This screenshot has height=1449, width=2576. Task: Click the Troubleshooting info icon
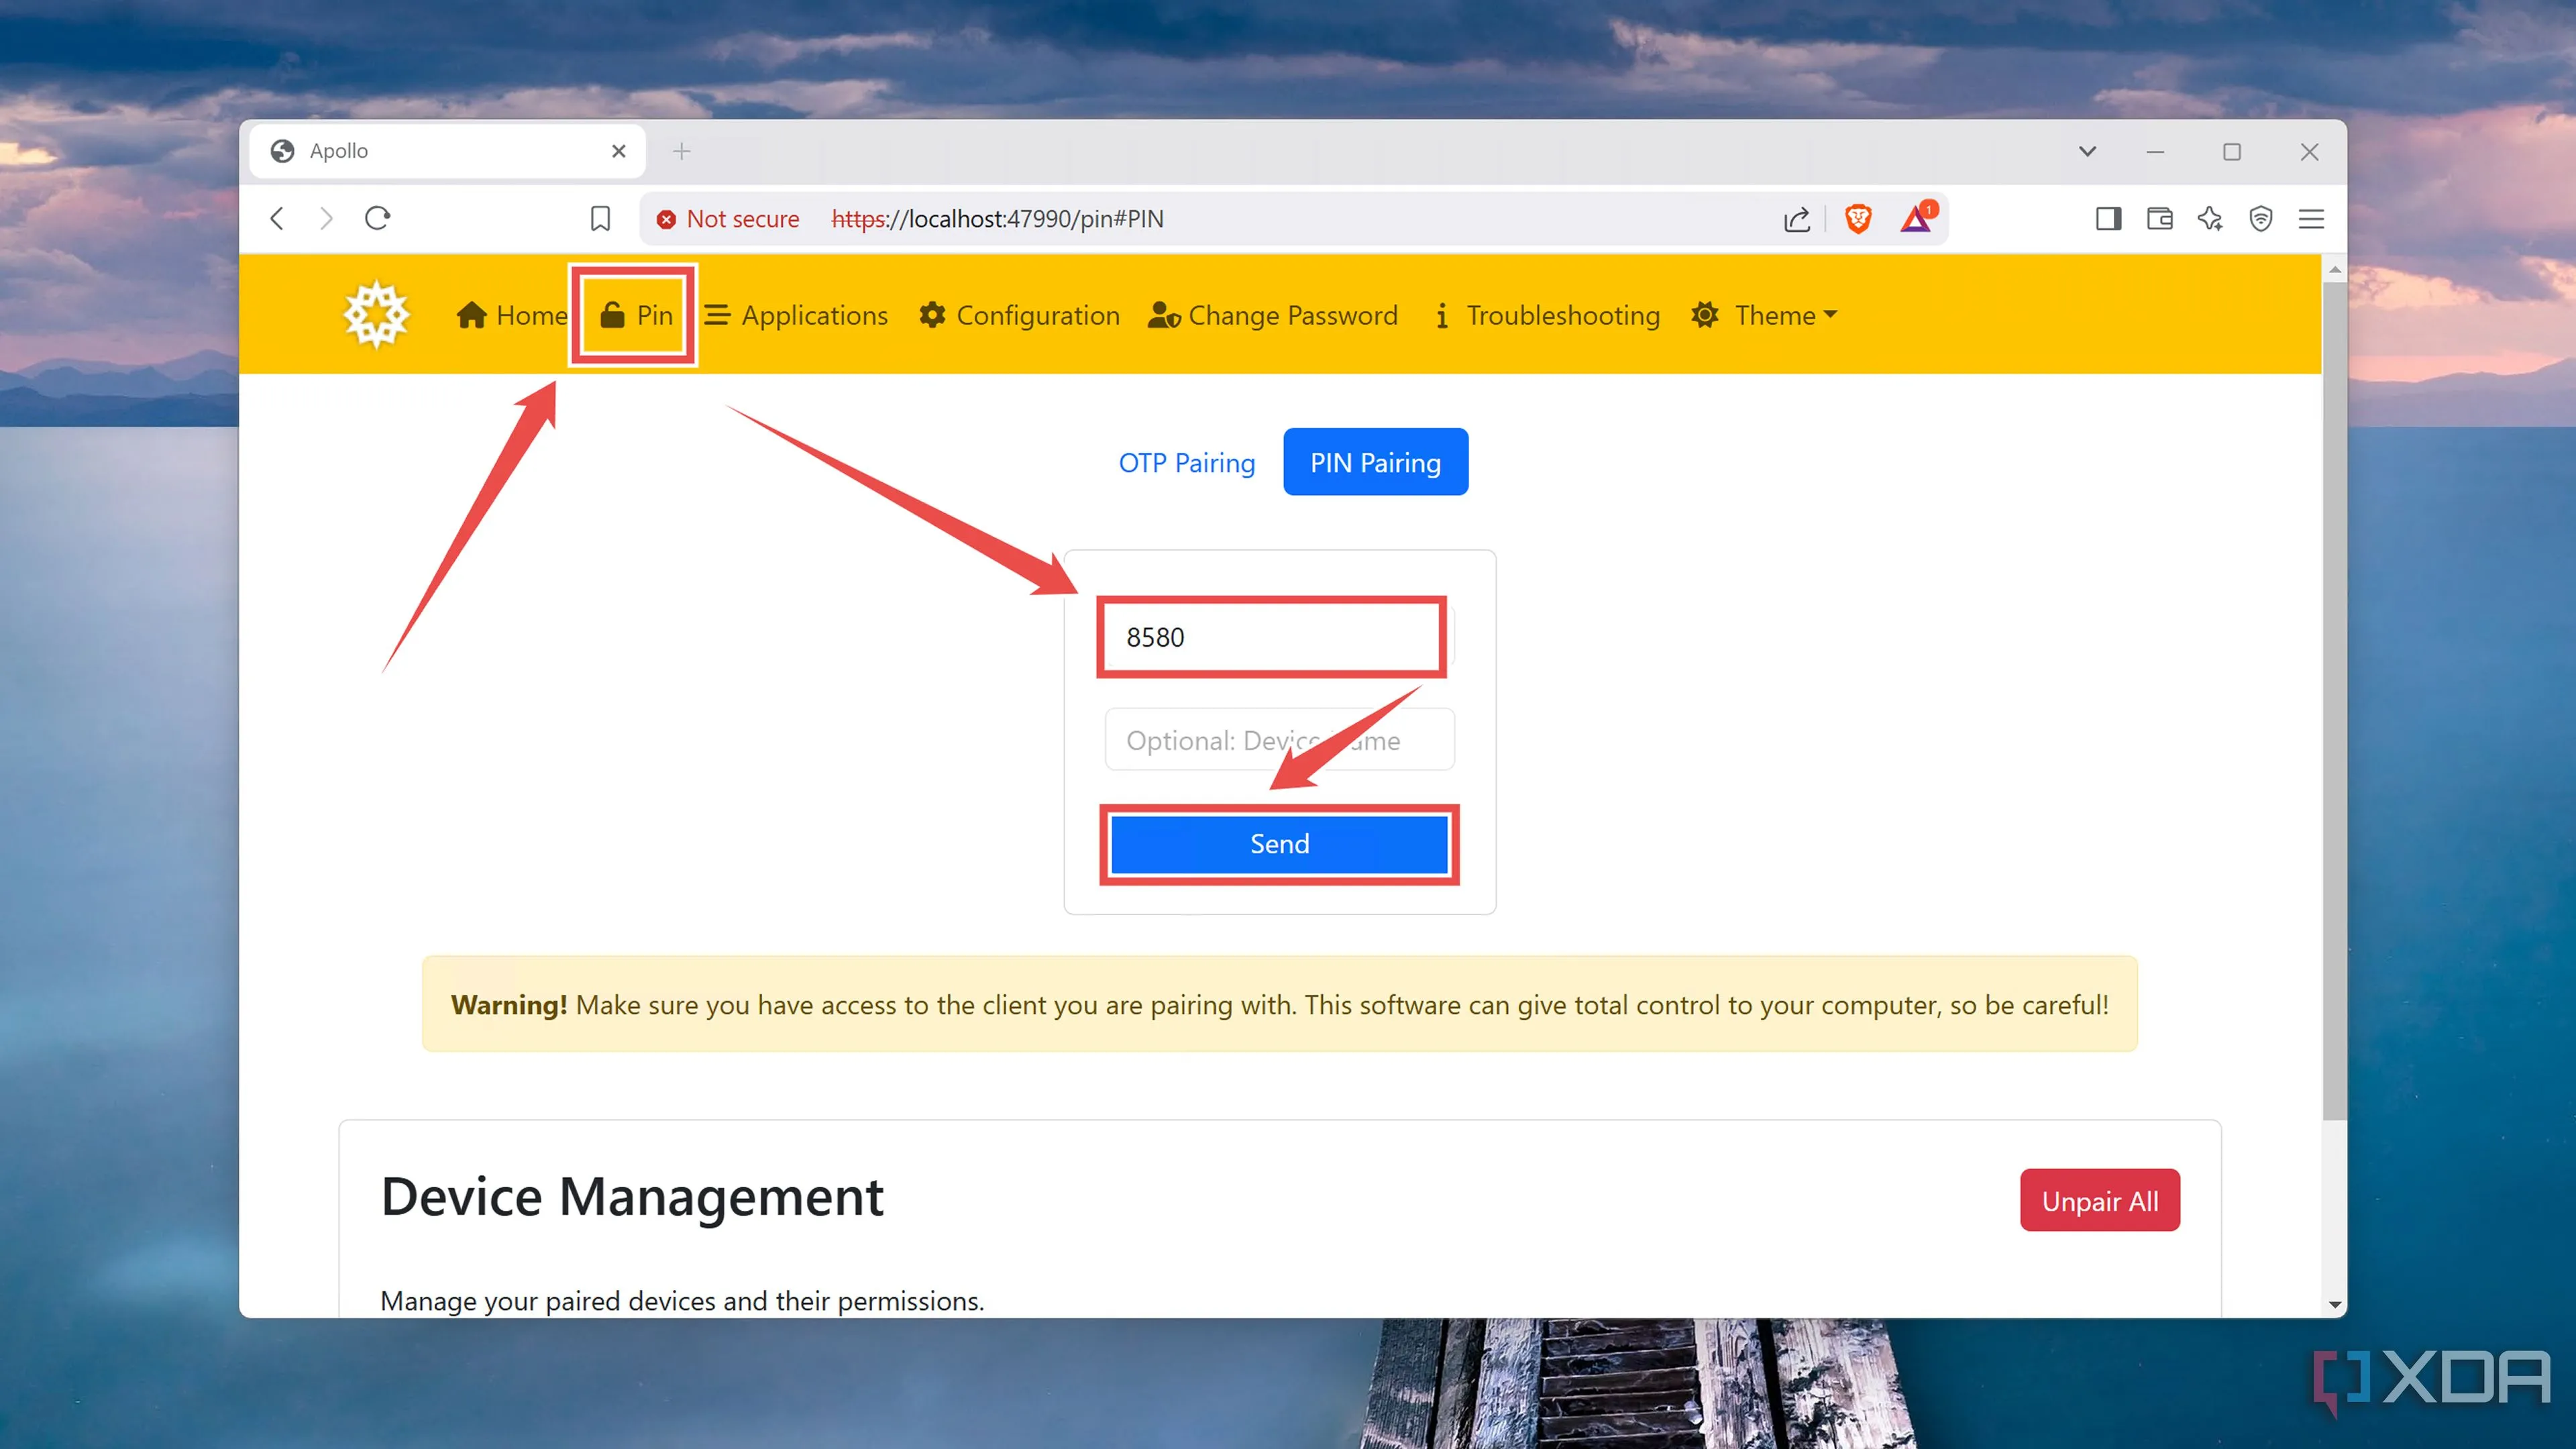[x=1441, y=315]
